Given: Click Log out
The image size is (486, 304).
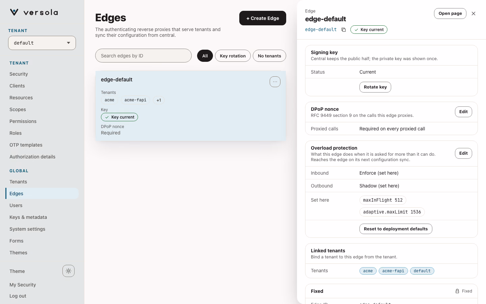Looking at the screenshot, I should (x=18, y=296).
